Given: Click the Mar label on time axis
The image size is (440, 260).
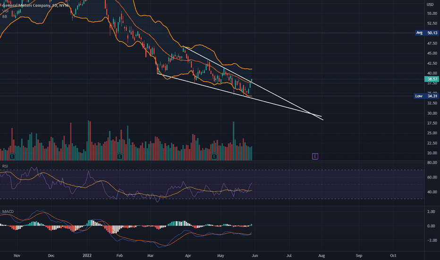Looking at the screenshot, I should click(151, 255).
